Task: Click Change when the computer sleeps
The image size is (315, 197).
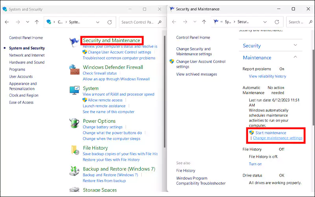Action: tap(111, 139)
